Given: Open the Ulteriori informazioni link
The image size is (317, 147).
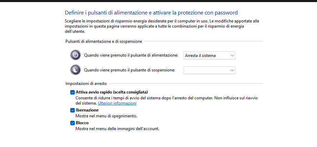Looking at the screenshot, I should (117, 103).
